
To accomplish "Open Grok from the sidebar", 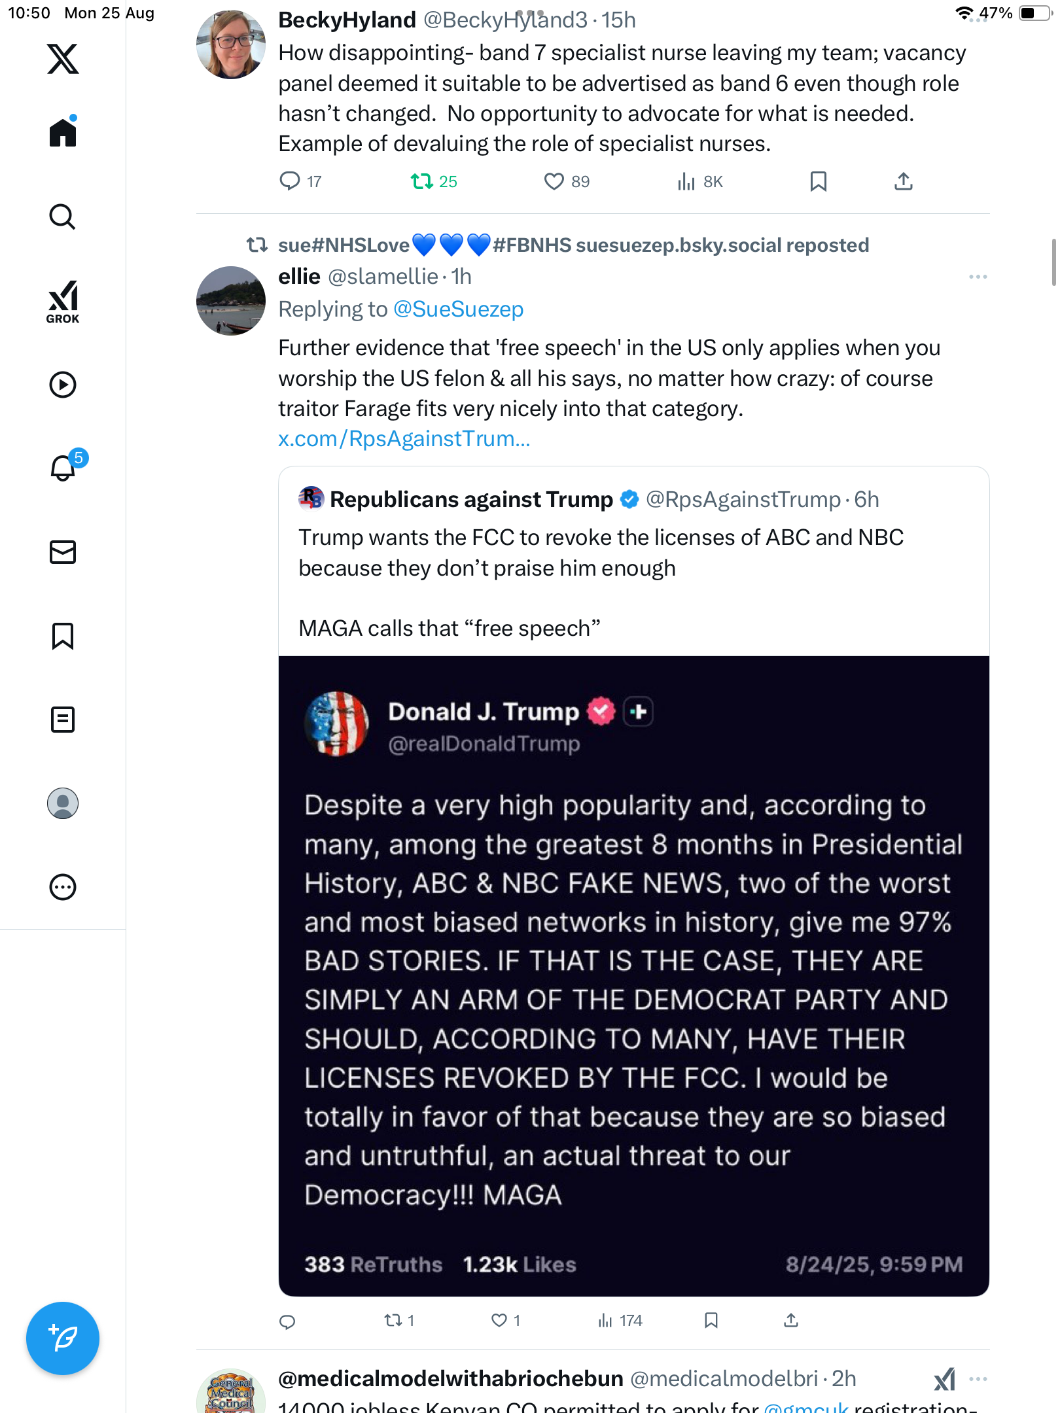I will point(63,302).
